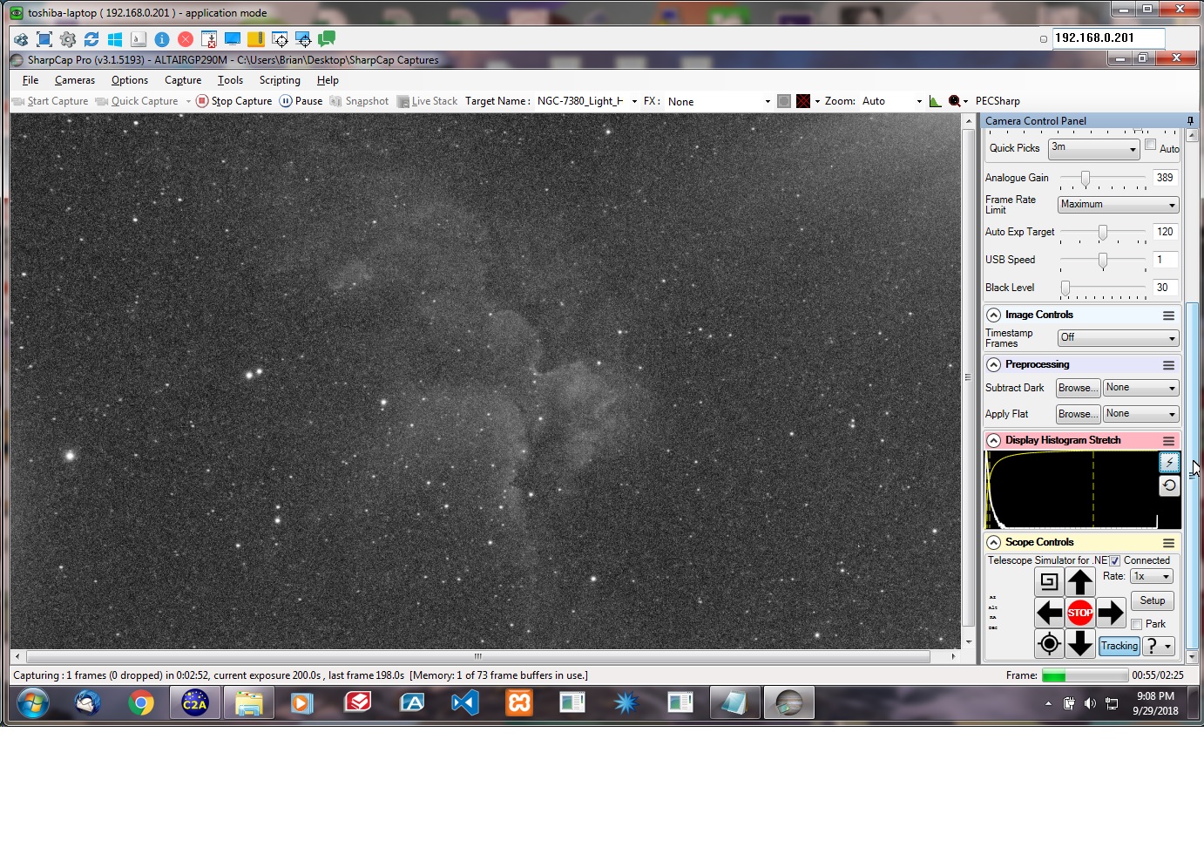Screen dimensions: 1204x868
Task: Open the Apply Flat None dropdown
Action: click(x=1140, y=414)
